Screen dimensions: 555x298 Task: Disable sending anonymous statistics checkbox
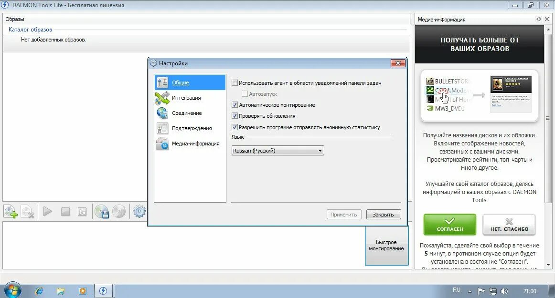[x=235, y=127]
